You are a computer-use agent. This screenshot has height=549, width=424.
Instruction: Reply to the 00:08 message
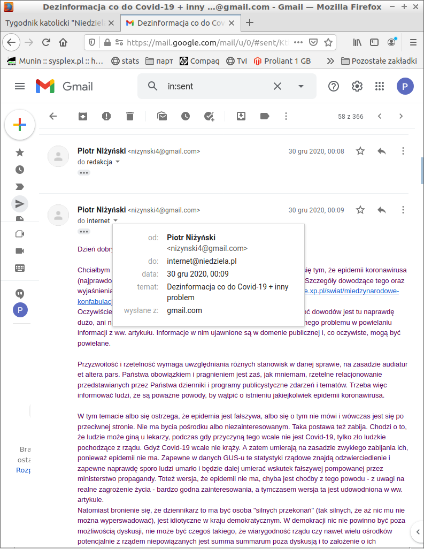[382, 151]
